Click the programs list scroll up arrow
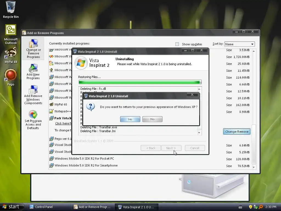The height and width of the screenshot is (211, 281). (x=254, y=51)
